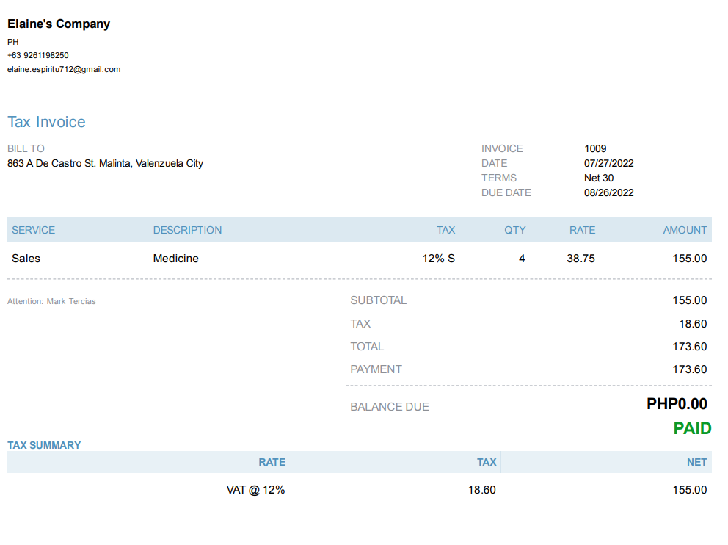728x545 pixels.
Task: Click the VAT @ 12% rate entry
Action: coord(255,490)
